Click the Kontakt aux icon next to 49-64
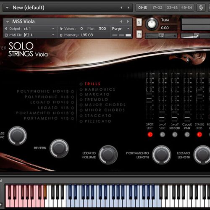Viewport: 210px width, 210px height. point(201,8)
